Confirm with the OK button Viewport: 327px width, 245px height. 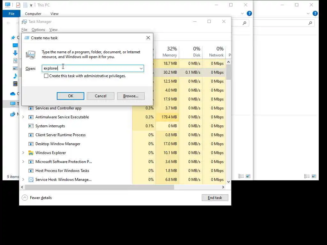[x=71, y=96]
